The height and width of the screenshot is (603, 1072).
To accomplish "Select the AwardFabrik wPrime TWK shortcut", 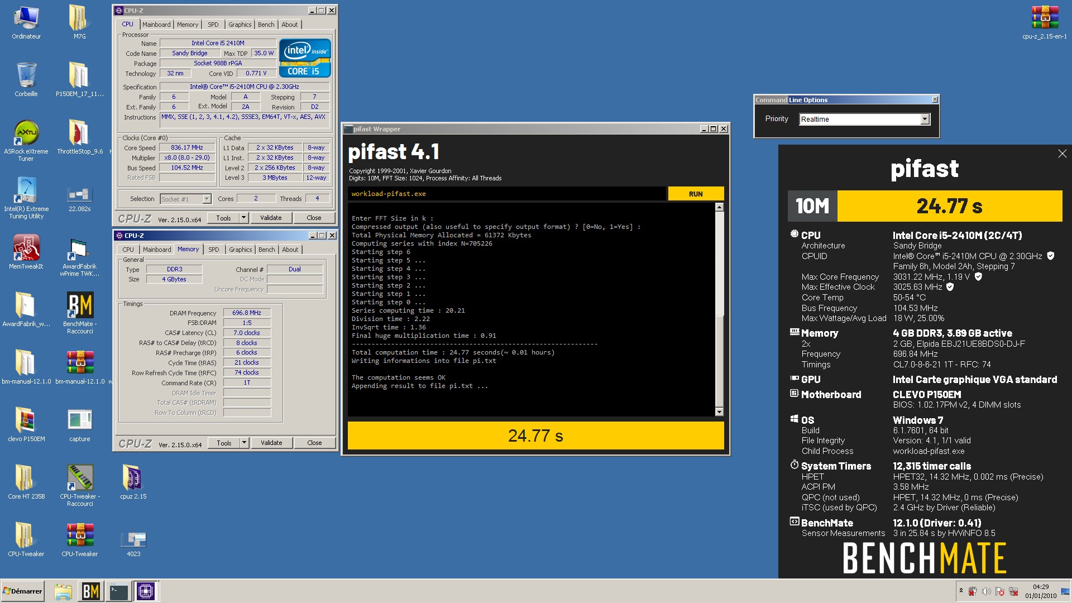I will (x=79, y=257).
